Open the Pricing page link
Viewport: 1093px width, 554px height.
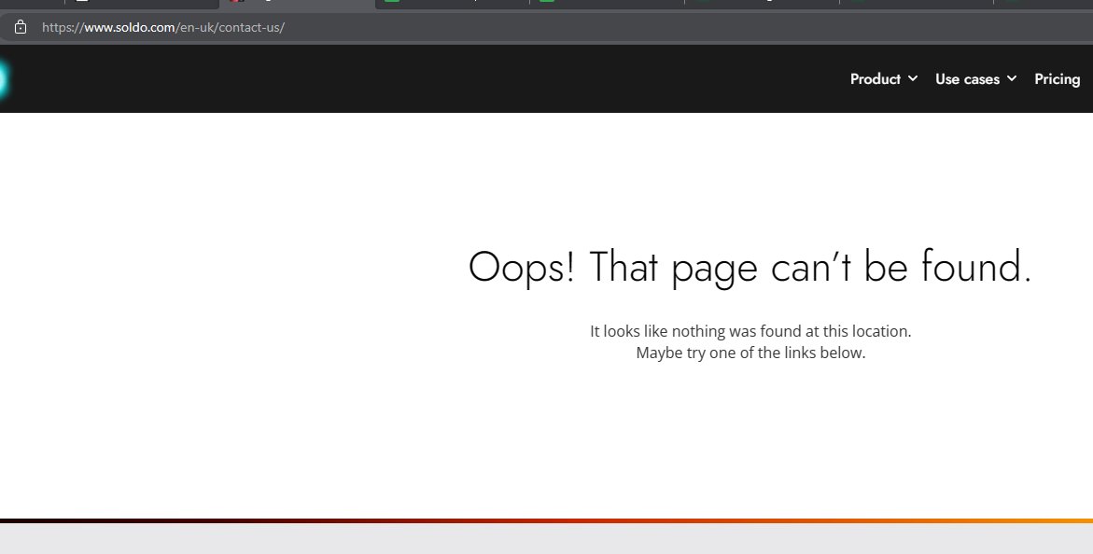pyautogui.click(x=1057, y=79)
